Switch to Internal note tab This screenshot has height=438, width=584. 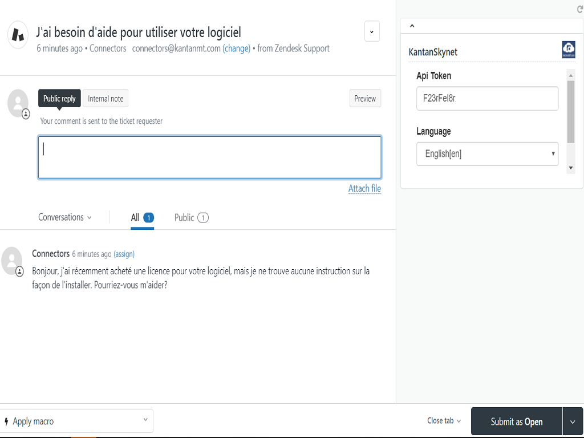(x=106, y=99)
